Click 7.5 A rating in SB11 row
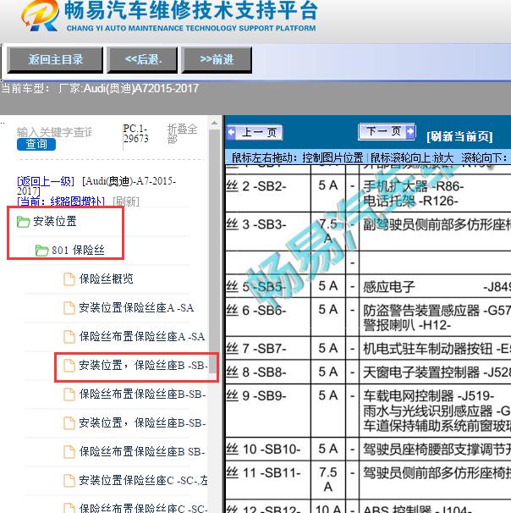Image resolution: width=511 pixels, height=513 pixels. tap(328, 480)
